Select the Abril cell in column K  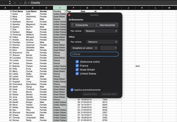point(142,66)
